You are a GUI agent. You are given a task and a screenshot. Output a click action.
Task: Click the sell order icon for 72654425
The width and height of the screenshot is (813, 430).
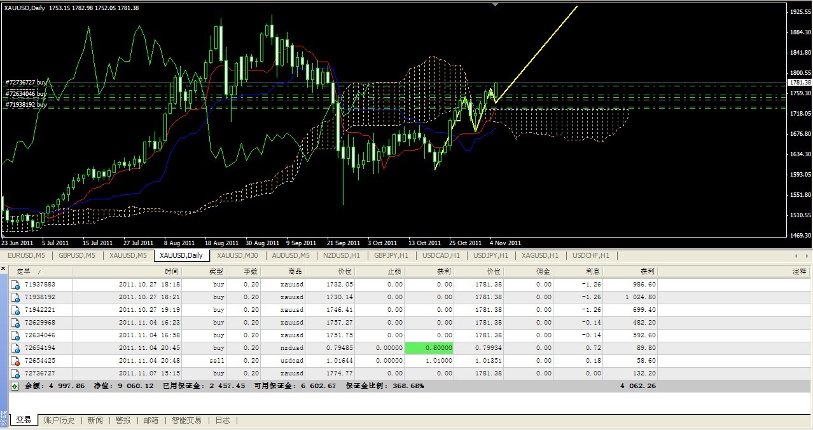15,361
